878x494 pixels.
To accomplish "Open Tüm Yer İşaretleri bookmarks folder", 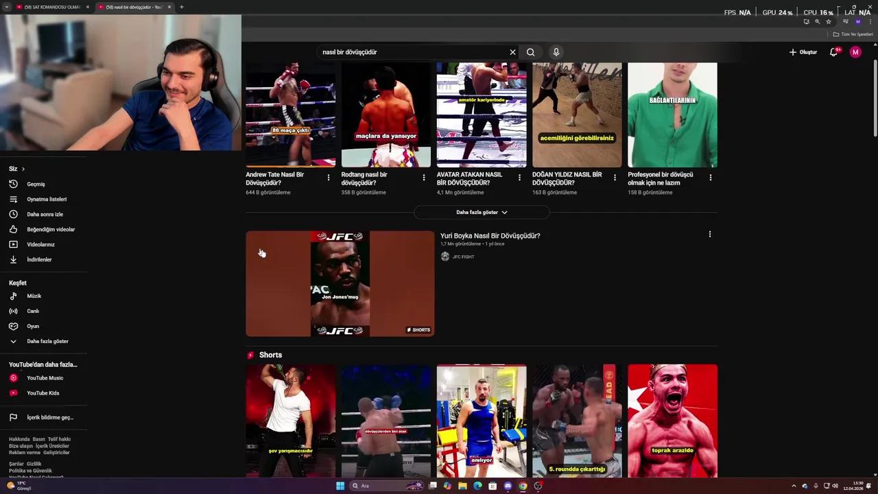I will (x=853, y=34).
